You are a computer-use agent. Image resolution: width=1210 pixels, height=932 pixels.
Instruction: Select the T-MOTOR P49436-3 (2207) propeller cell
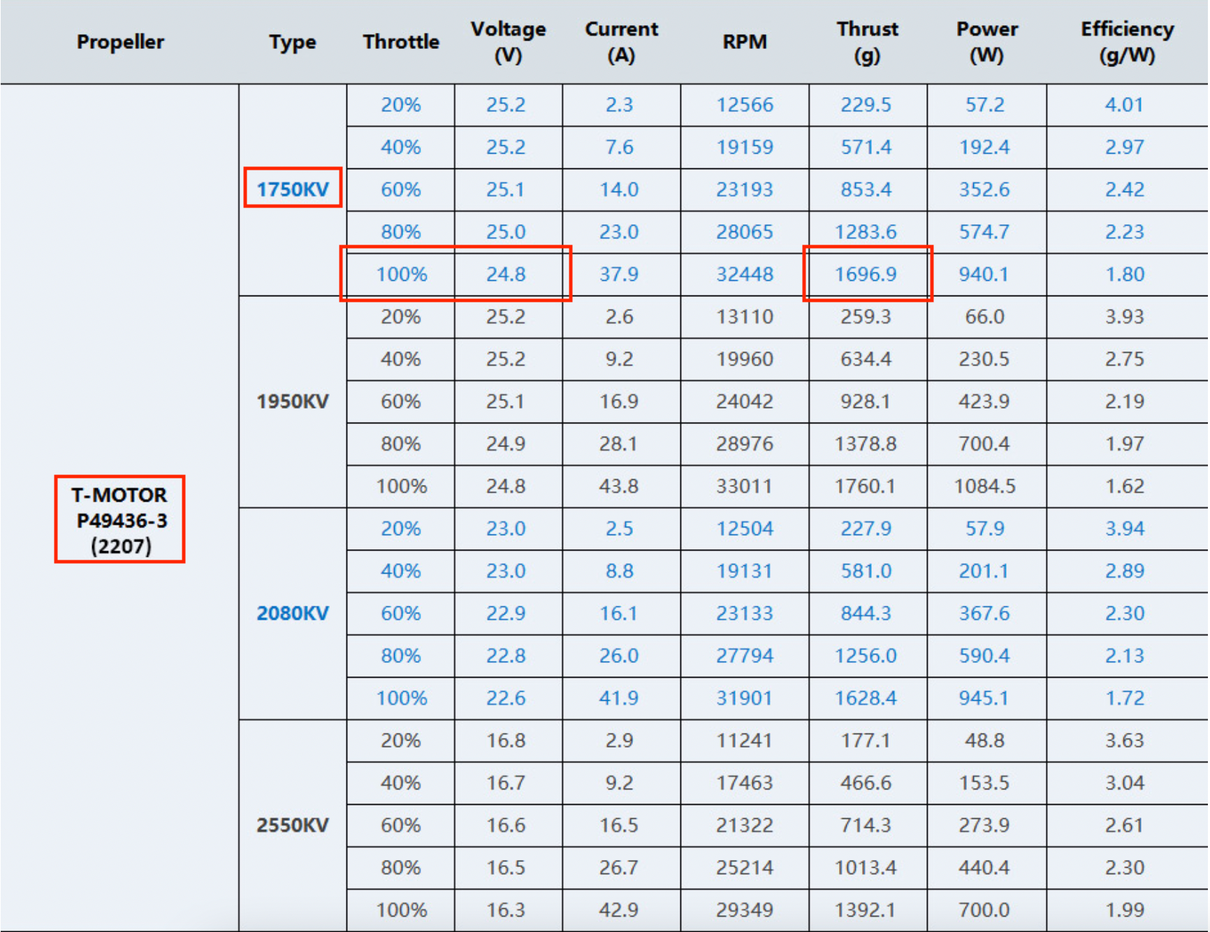tap(120, 520)
